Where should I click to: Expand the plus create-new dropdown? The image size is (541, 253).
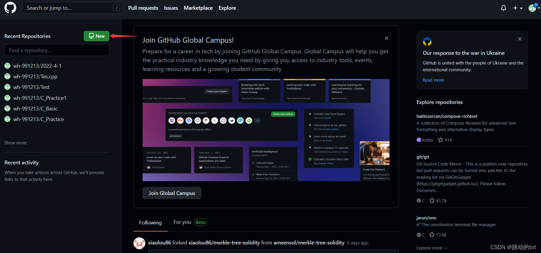pos(518,8)
